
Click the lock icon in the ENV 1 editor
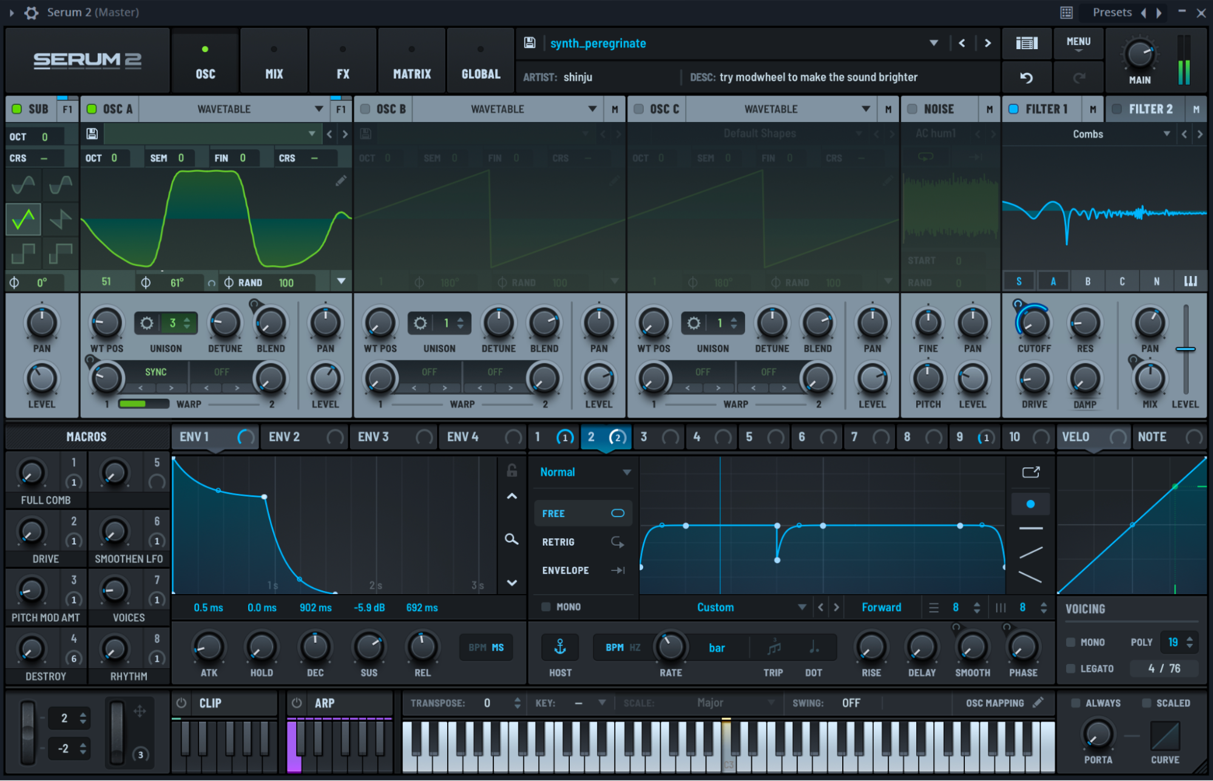pyautogui.click(x=512, y=470)
